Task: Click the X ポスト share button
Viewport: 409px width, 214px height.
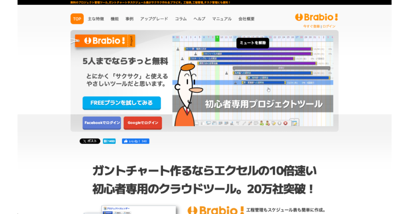Action: click(90, 141)
